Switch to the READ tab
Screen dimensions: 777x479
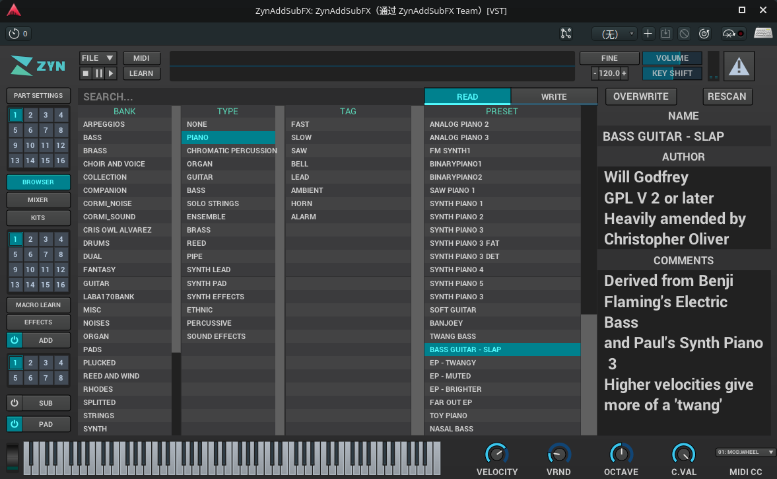pyautogui.click(x=467, y=96)
